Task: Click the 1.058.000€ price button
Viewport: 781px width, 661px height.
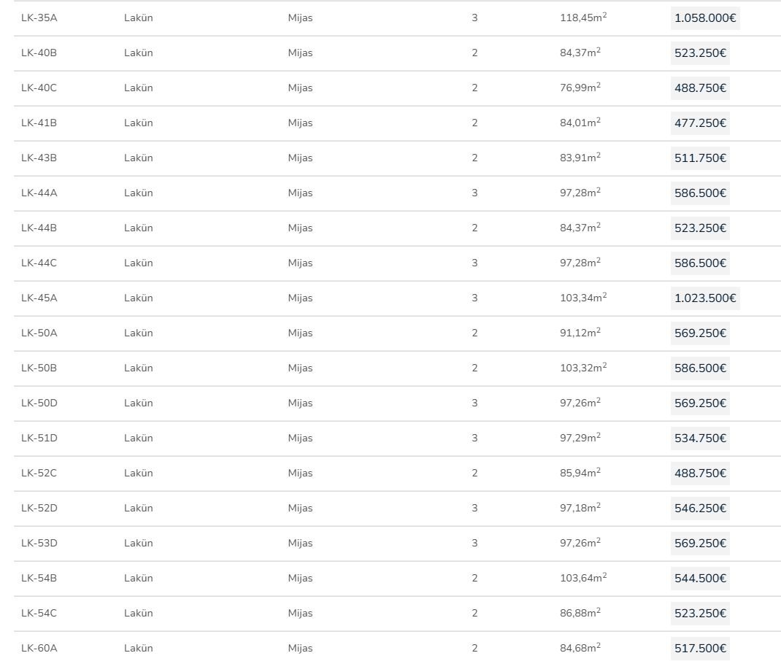Action: pos(704,18)
